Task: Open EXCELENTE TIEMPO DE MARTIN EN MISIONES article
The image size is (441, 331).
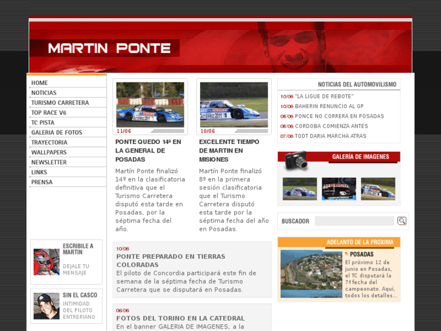Action: (229, 151)
